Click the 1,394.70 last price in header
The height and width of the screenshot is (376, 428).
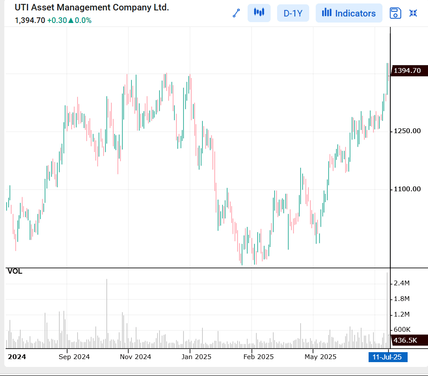(30, 20)
